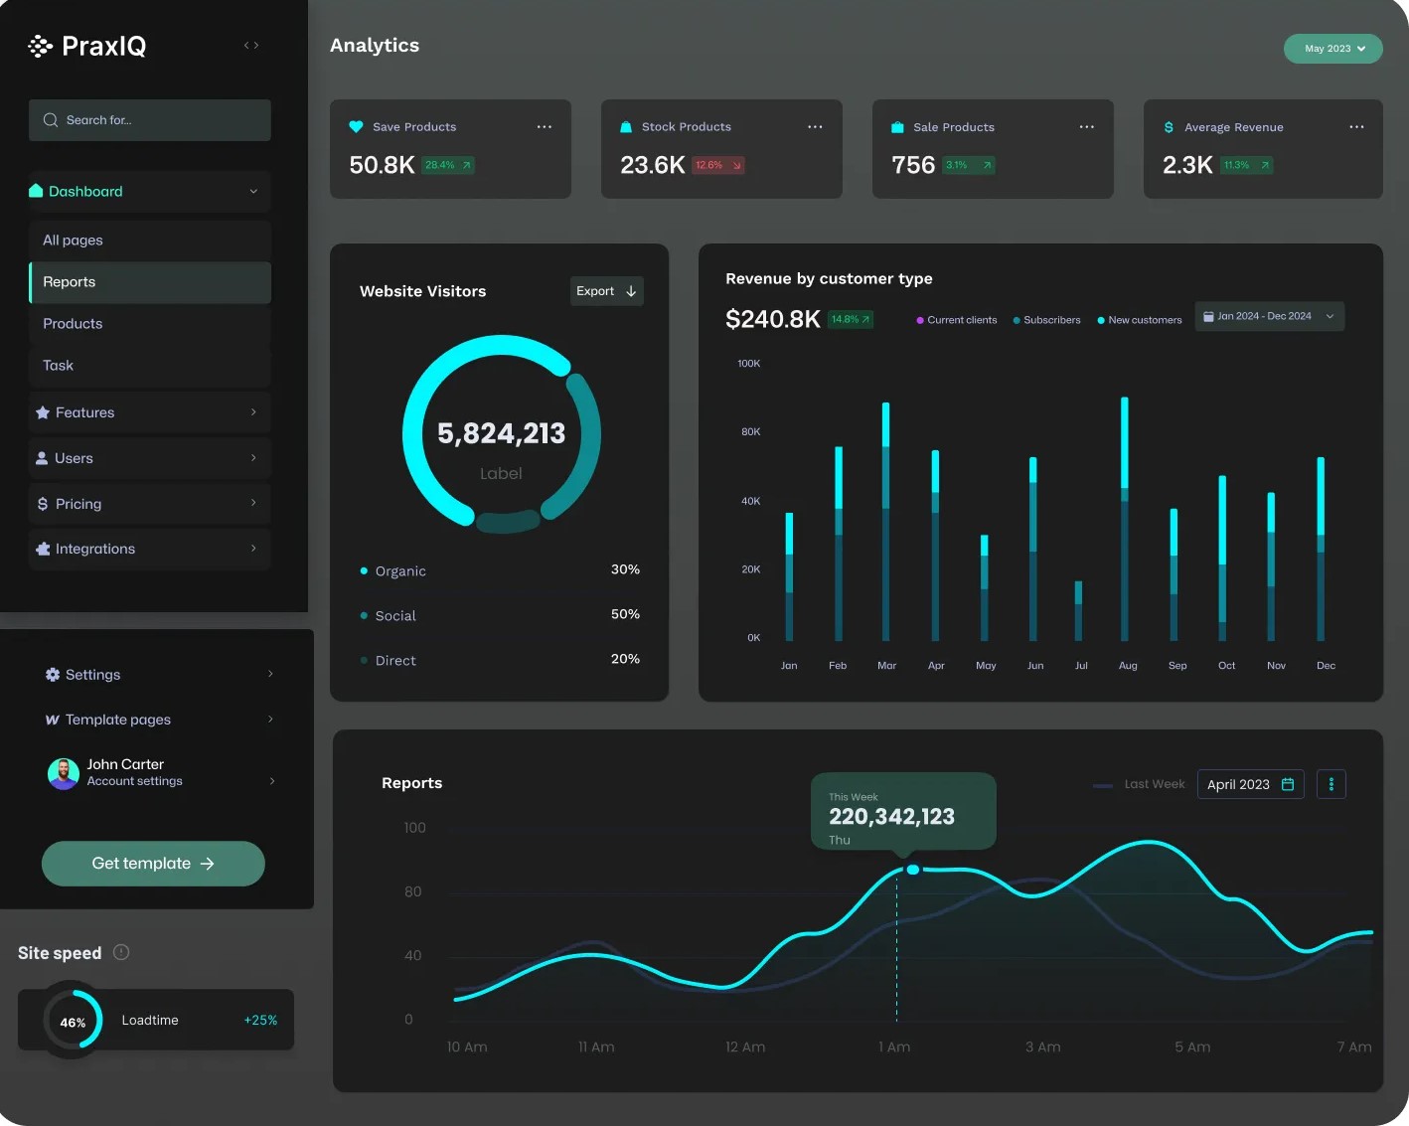Toggle the Current clients legend item

pyautogui.click(x=956, y=319)
